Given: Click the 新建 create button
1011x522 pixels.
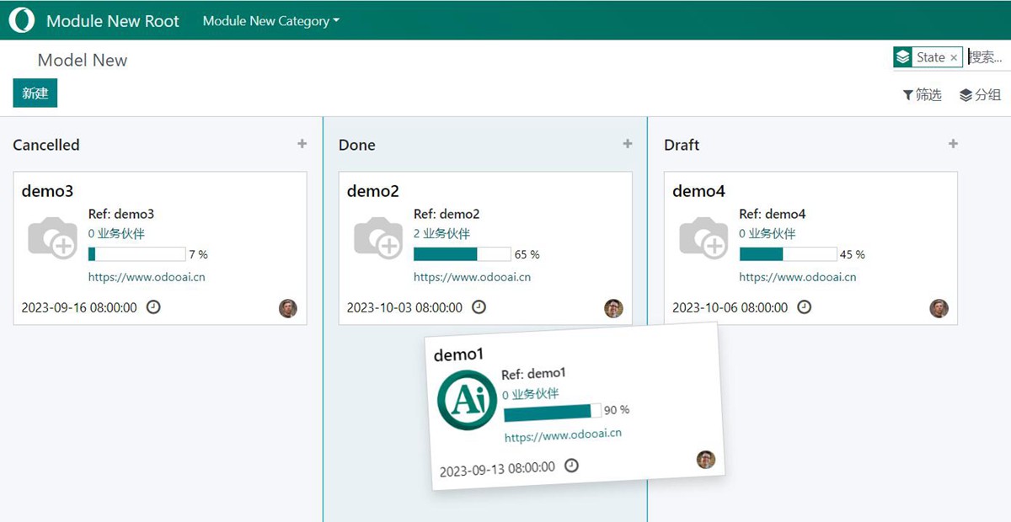Looking at the screenshot, I should click(35, 93).
